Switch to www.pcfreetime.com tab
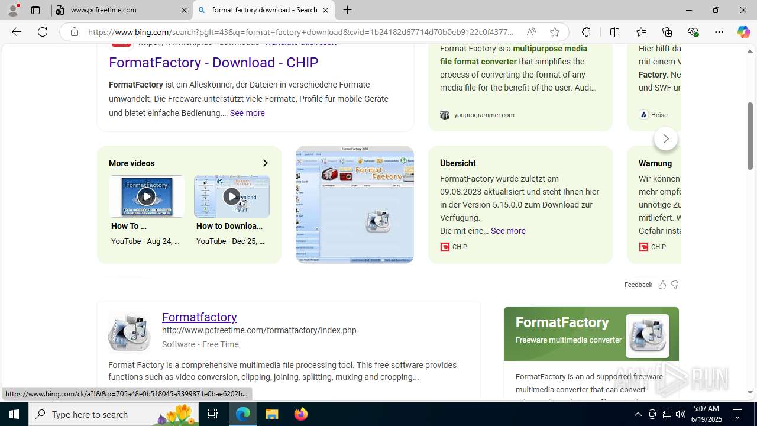This screenshot has height=426, width=757. pyautogui.click(x=122, y=10)
